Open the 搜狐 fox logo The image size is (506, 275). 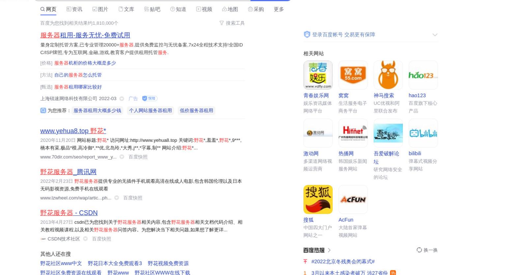point(318,199)
